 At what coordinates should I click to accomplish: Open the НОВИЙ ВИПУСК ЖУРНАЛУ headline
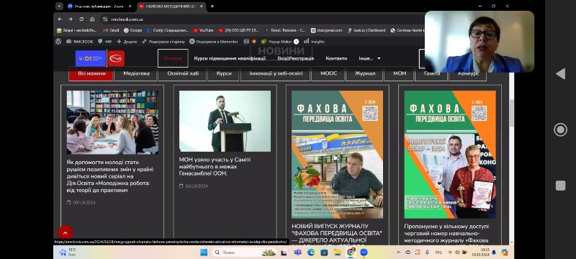point(337,233)
